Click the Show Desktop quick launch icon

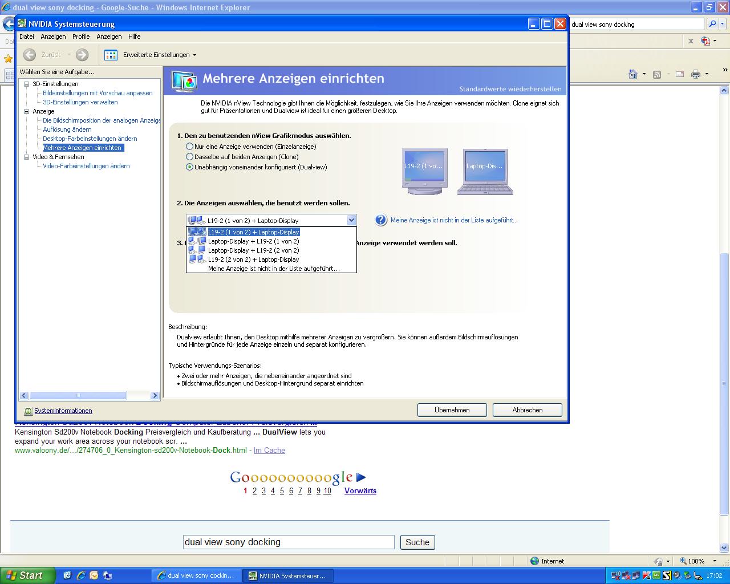(67, 575)
